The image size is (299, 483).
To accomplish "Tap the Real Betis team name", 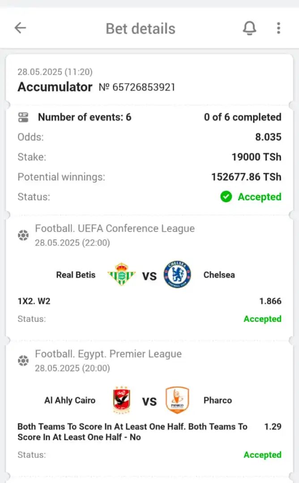I will [76, 275].
